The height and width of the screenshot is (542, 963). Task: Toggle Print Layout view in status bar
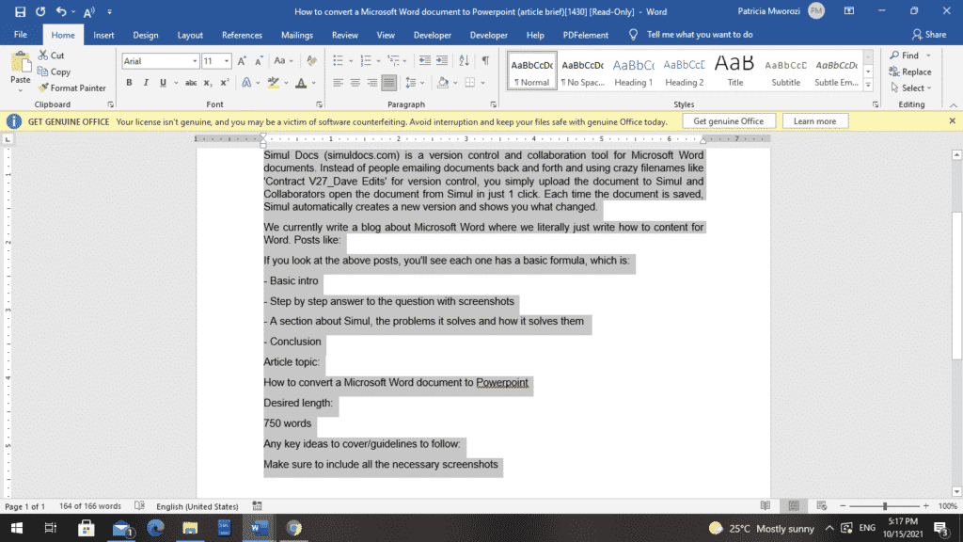[x=794, y=505]
